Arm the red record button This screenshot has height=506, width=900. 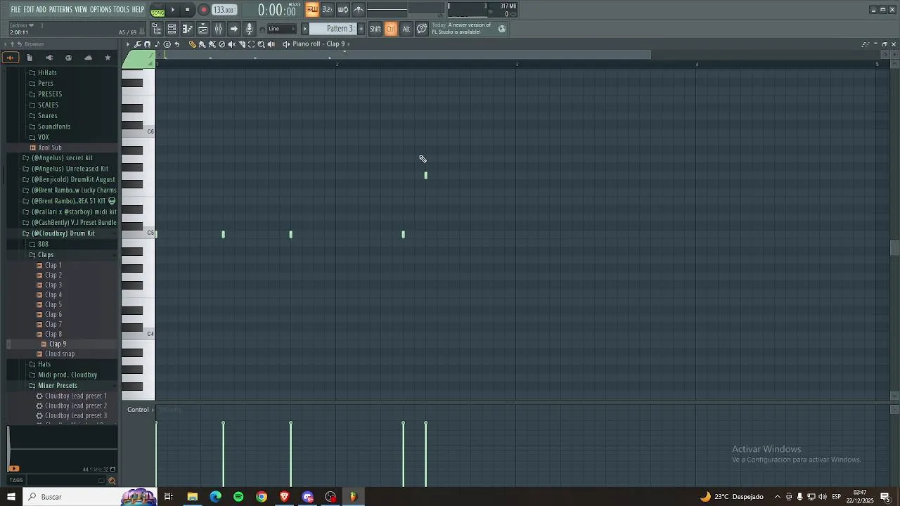pos(204,10)
